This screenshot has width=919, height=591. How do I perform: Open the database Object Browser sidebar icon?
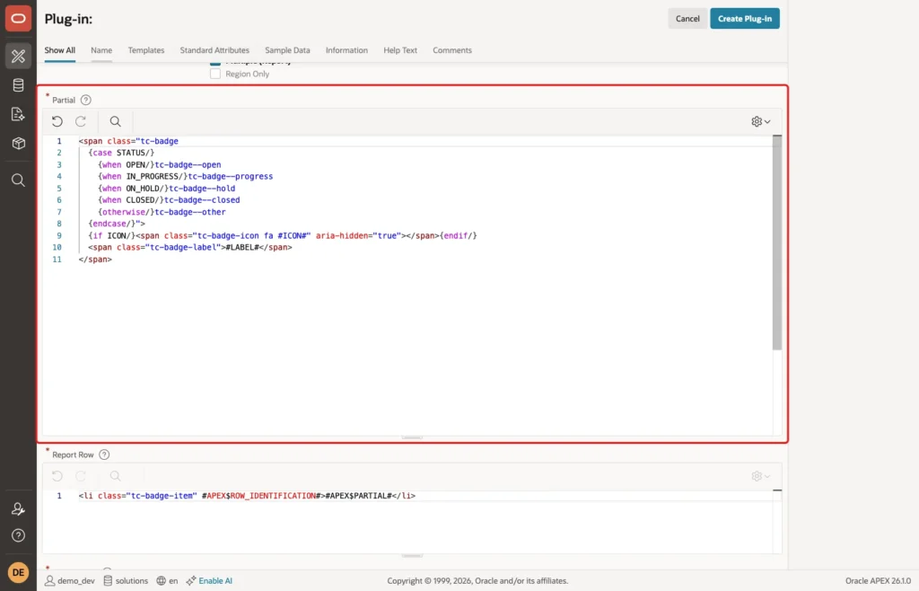point(18,85)
